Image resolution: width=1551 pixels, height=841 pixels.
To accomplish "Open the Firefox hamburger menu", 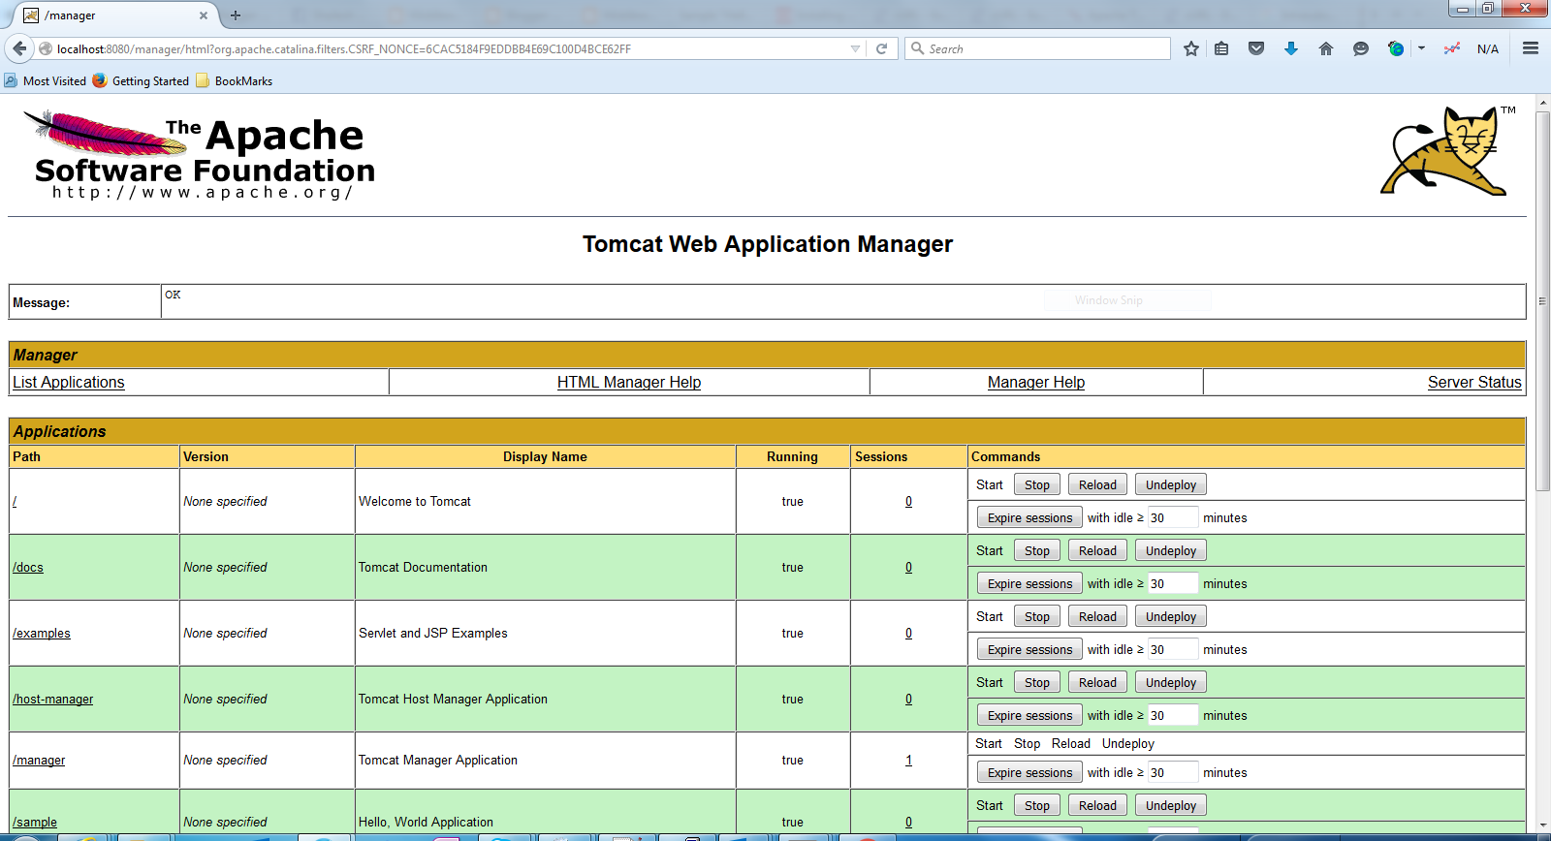I will [1531, 48].
